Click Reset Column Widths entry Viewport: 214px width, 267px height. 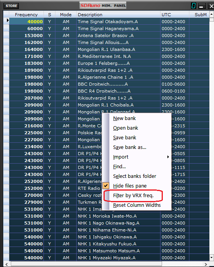coord(137,205)
